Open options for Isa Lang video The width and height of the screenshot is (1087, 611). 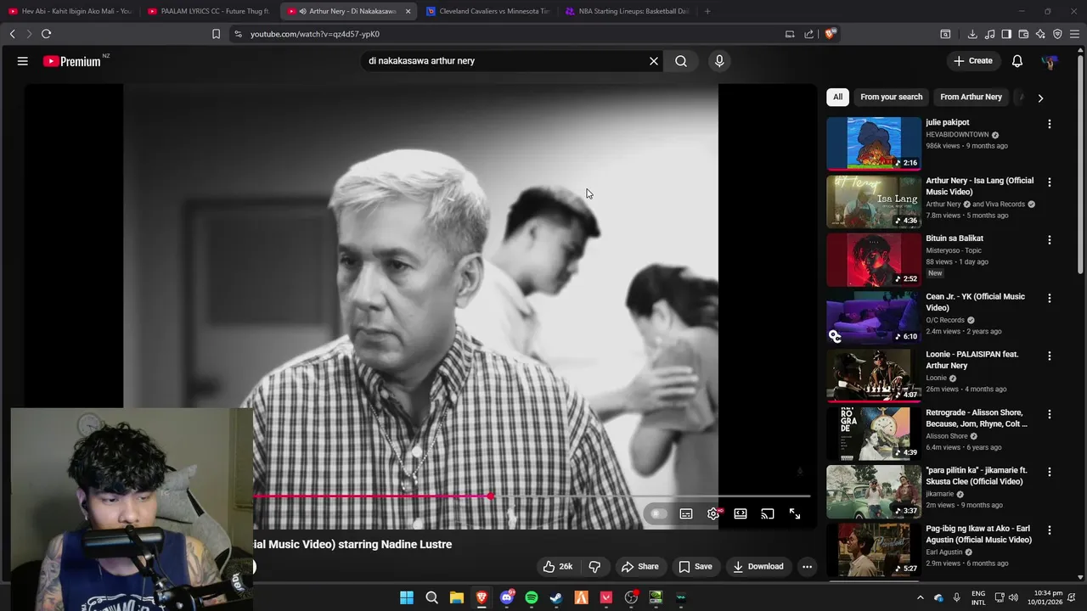[x=1050, y=182]
